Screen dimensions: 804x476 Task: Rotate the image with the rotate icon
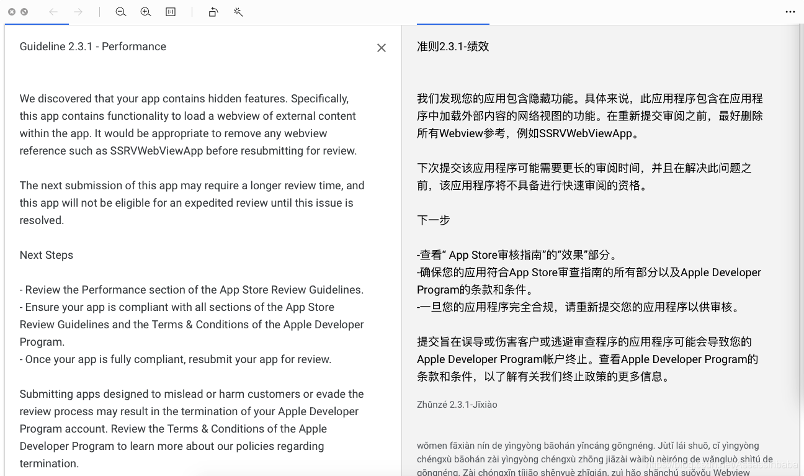213,12
